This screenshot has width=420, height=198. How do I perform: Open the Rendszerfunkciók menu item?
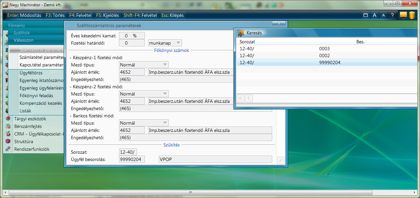coord(32,149)
